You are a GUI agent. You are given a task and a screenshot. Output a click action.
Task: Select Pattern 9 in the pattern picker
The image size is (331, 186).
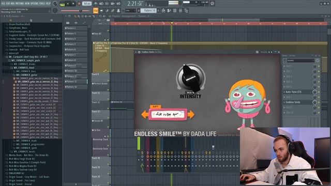click(76, 66)
